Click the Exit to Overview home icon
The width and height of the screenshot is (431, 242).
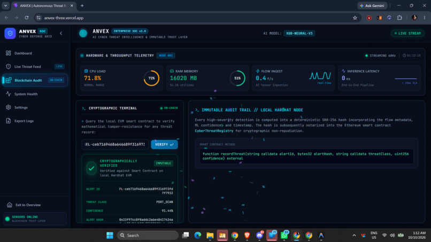(x=10, y=205)
